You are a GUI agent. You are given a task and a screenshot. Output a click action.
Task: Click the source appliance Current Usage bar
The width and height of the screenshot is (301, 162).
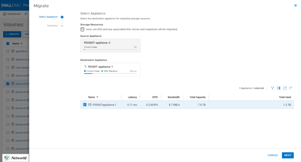click(110, 49)
